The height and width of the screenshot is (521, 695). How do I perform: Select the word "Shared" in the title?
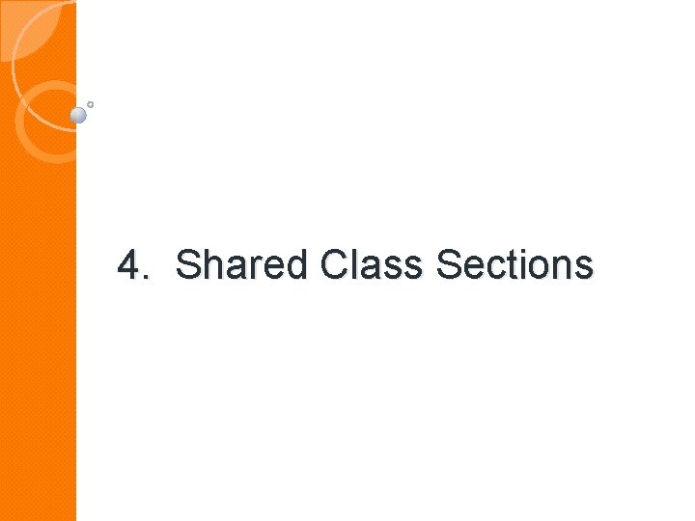point(241,264)
